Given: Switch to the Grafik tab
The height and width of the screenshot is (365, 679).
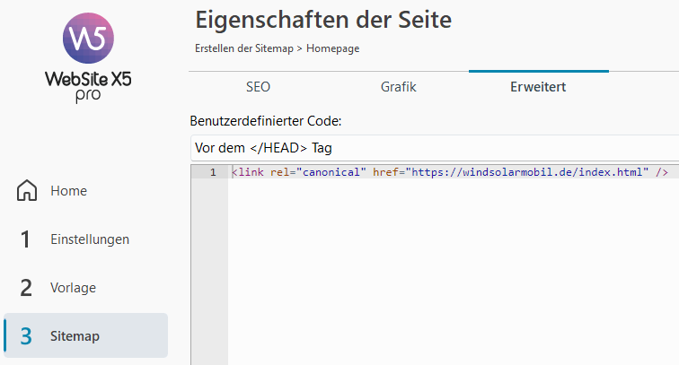Looking at the screenshot, I should click(x=399, y=86).
